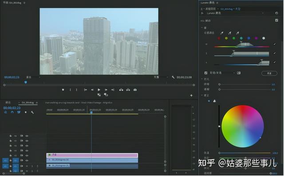This screenshot has width=284, height=176.
Task: Open the Lumetri Color effect dropdown
Action: pyautogui.click(x=235, y=13)
